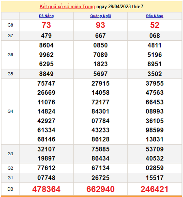The width and height of the screenshot is (183, 197).
Task: Click the ĐB special prize row label
Action: 10,189
